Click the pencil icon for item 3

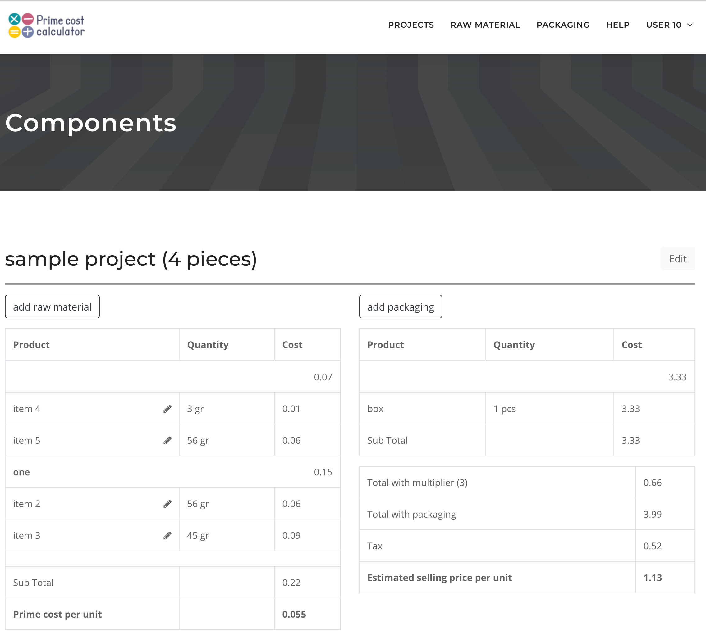(167, 536)
